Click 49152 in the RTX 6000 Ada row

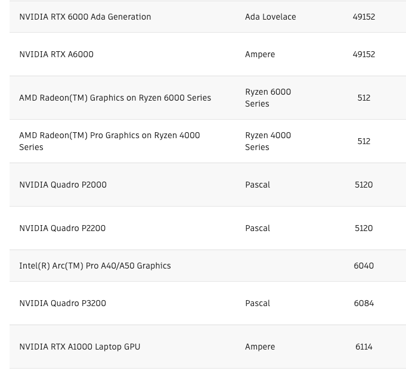[364, 17]
